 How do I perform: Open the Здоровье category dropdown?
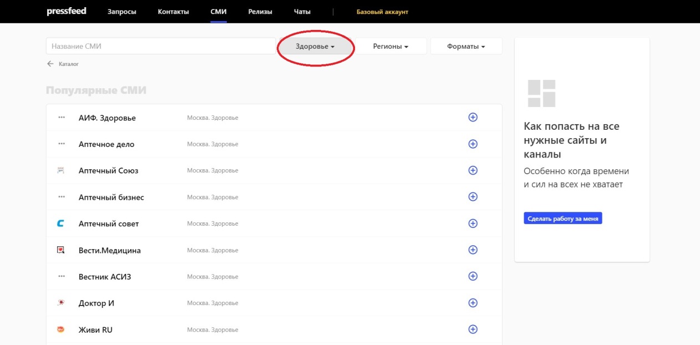point(315,47)
